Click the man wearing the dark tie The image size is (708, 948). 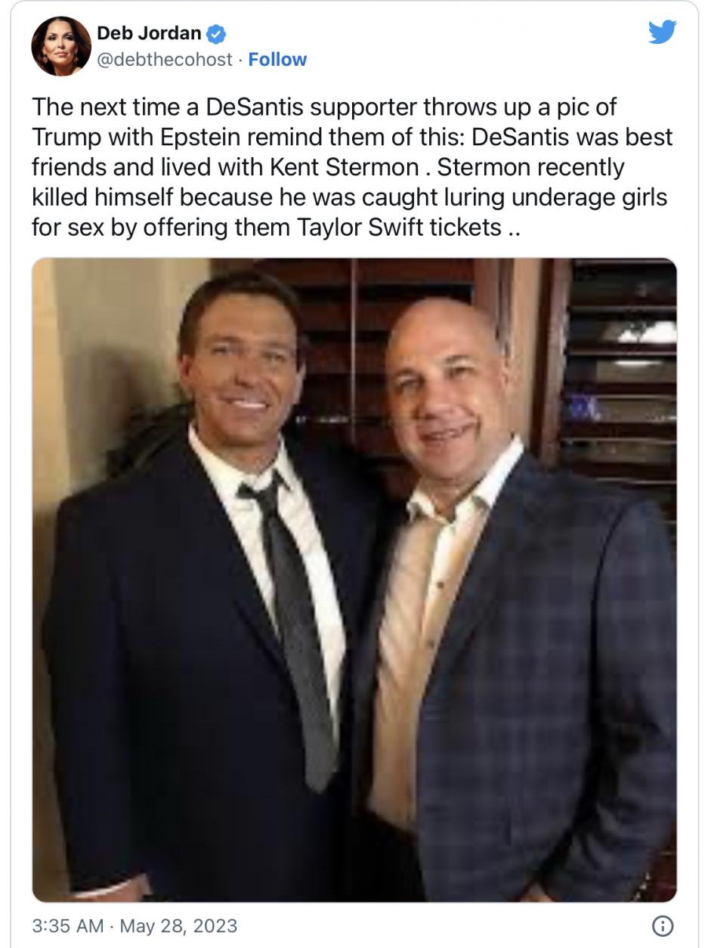(212, 590)
